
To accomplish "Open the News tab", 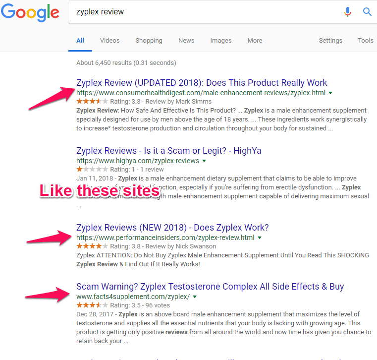I will 186,41.
